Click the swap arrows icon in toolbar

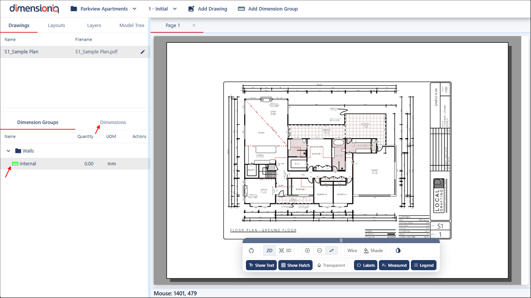coord(331,251)
